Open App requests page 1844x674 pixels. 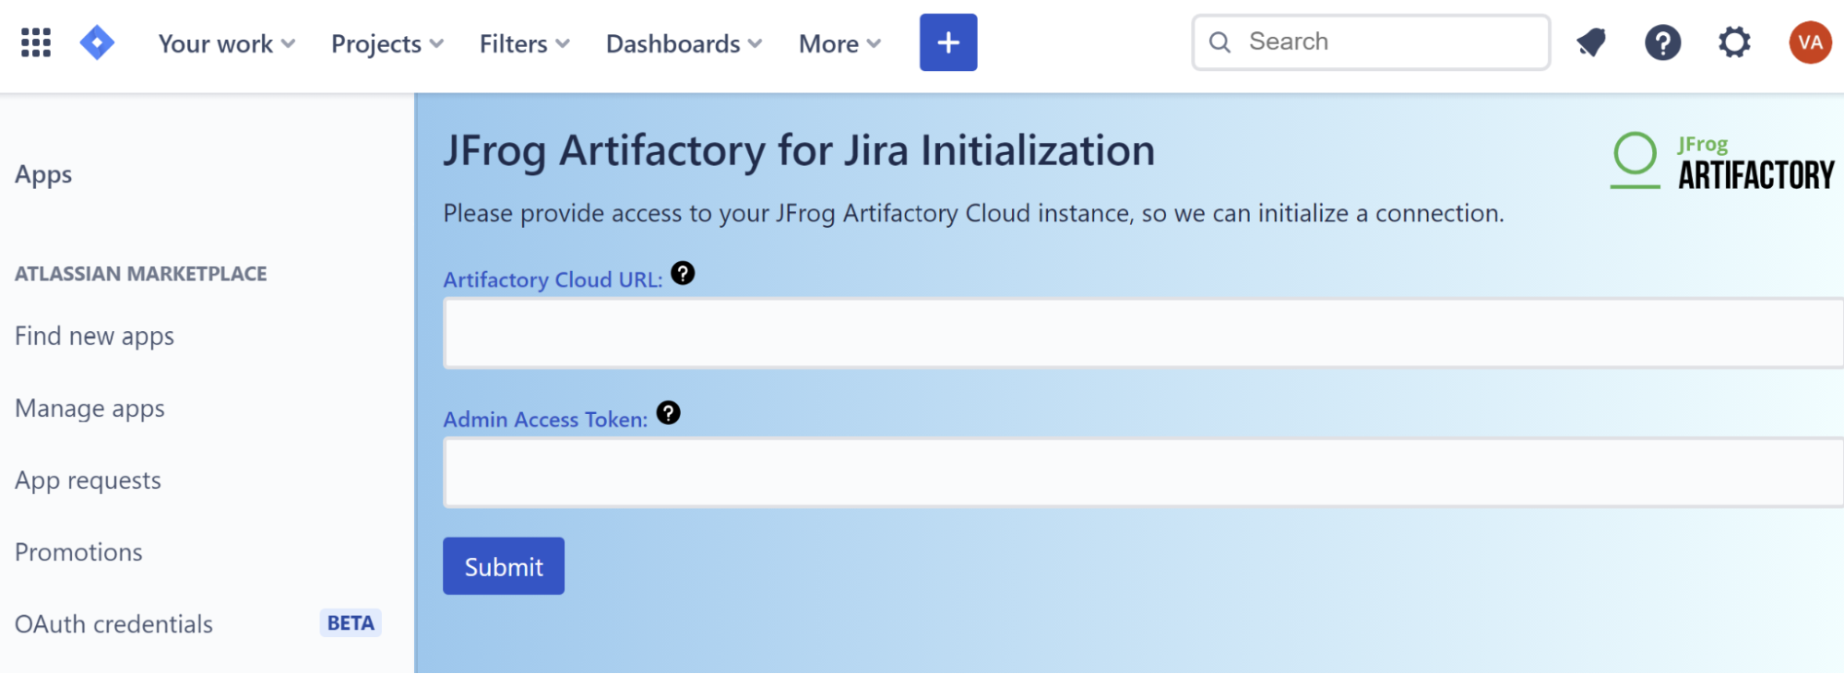point(88,480)
